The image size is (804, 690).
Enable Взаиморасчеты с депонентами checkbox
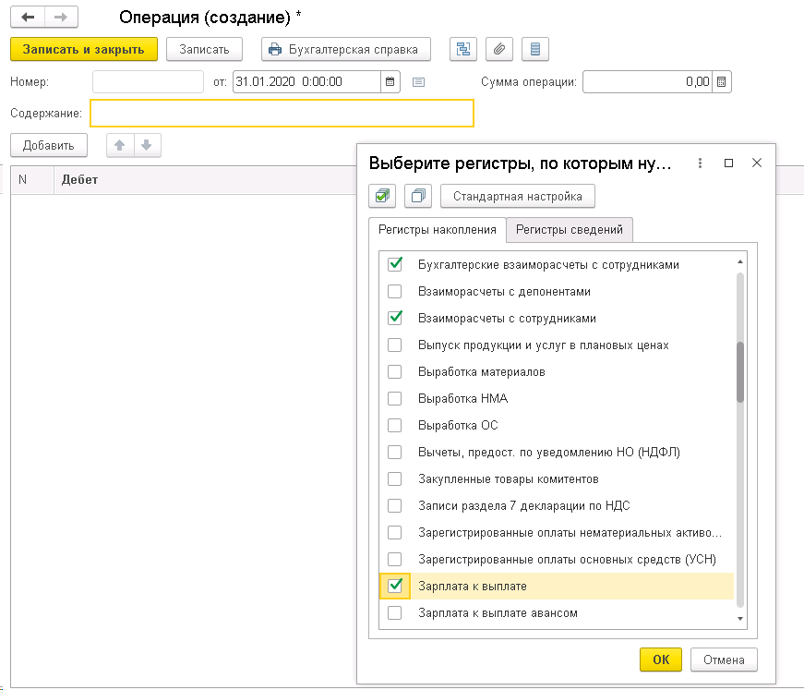pos(395,291)
